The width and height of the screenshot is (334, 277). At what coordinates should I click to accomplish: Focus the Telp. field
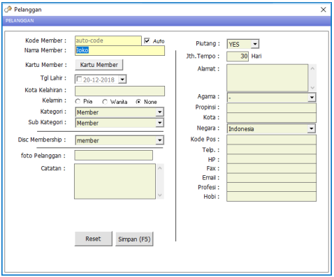[x=272, y=149]
